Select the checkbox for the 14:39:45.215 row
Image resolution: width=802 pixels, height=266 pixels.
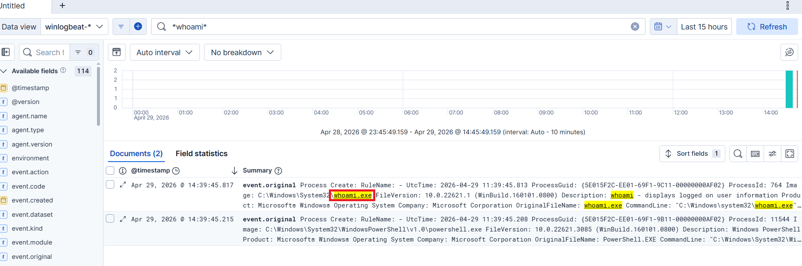pyautogui.click(x=110, y=218)
